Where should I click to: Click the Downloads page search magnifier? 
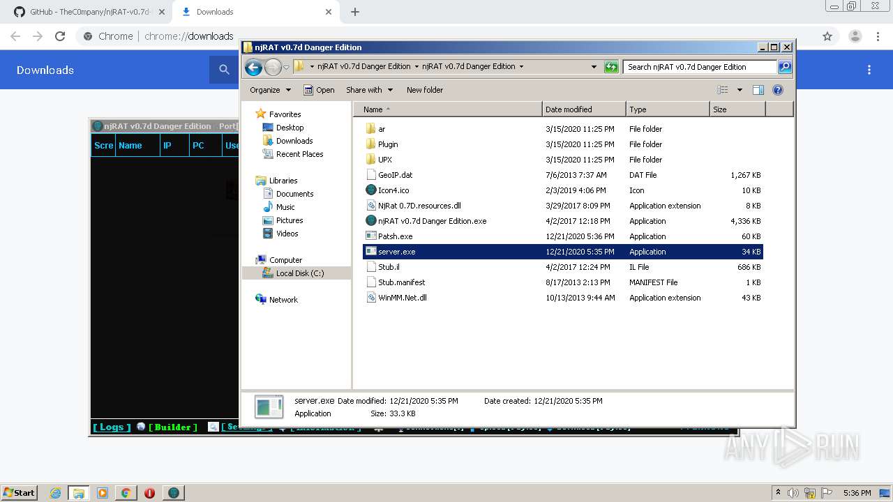pyautogui.click(x=224, y=70)
